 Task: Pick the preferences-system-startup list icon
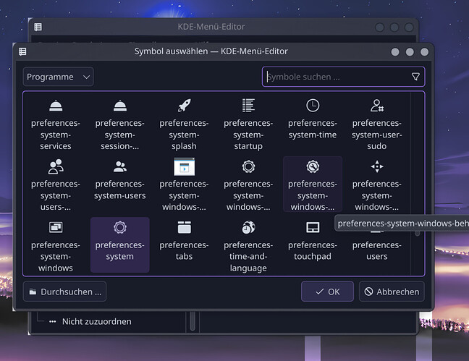pos(248,106)
